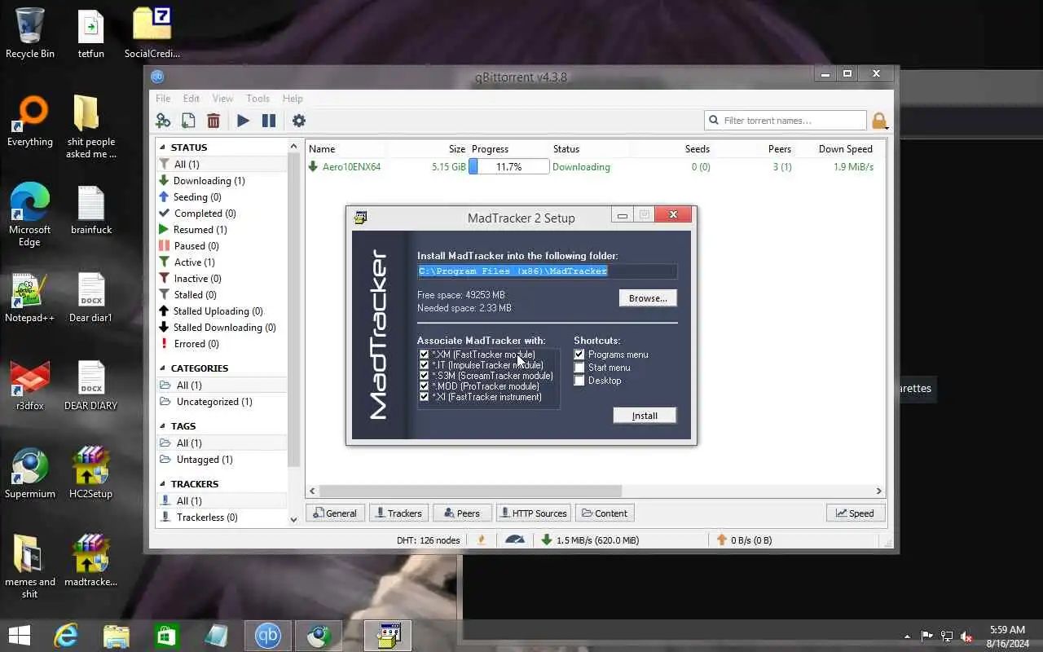Collapse the TAGS section in sidebar

click(163, 426)
